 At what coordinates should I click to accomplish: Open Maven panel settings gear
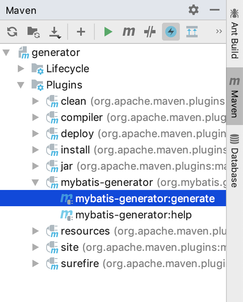(194, 10)
